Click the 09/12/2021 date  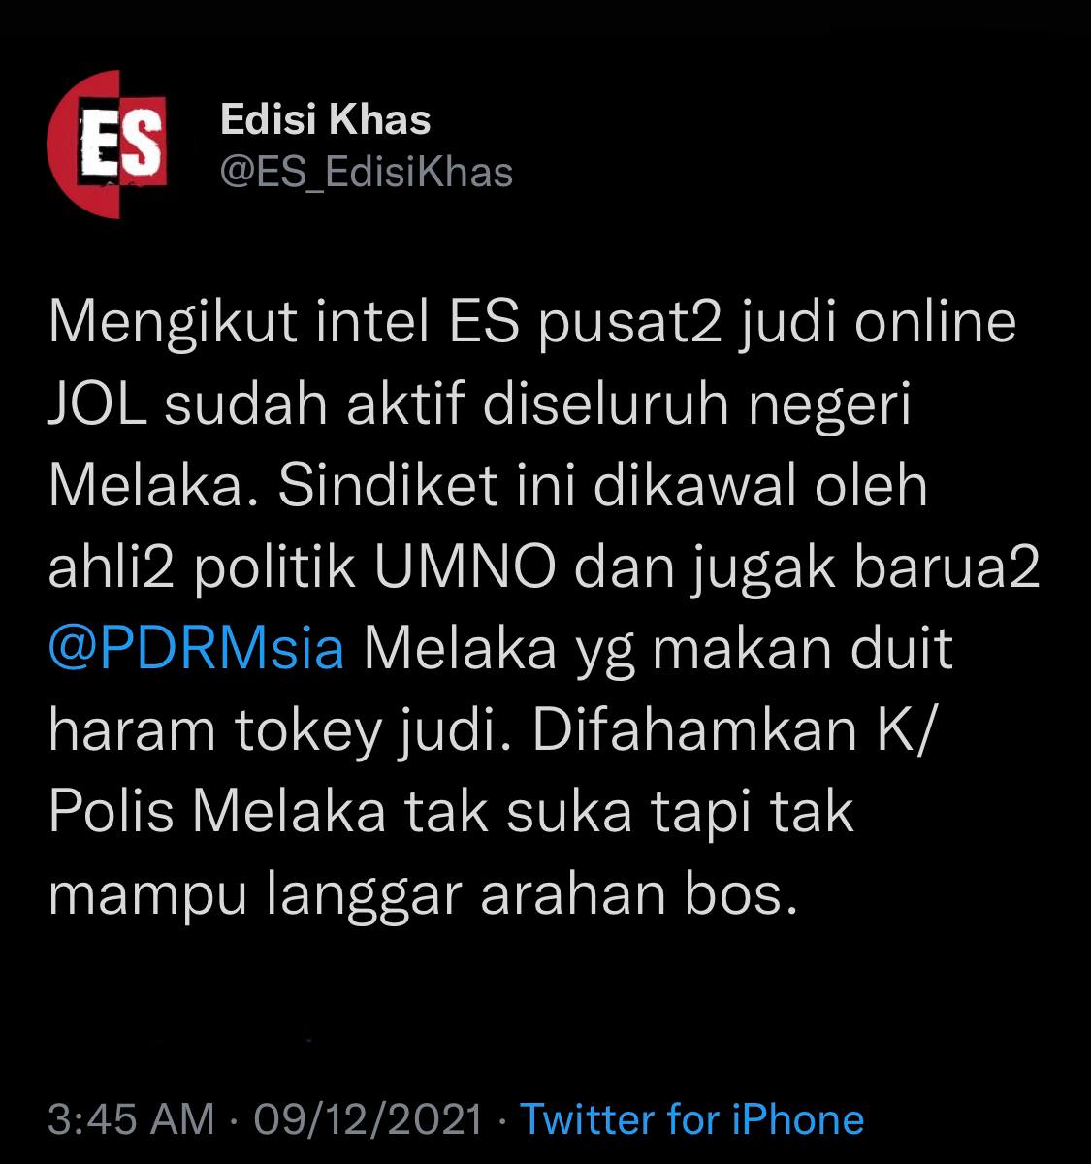(368, 1119)
